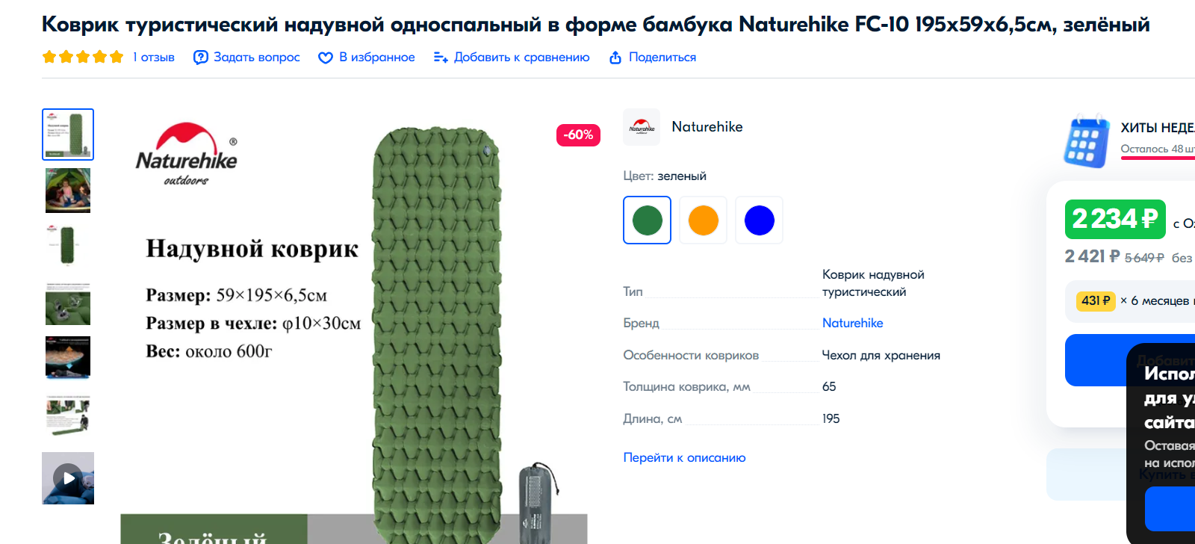
Task: Click the -60% discount badge
Action: [578, 135]
